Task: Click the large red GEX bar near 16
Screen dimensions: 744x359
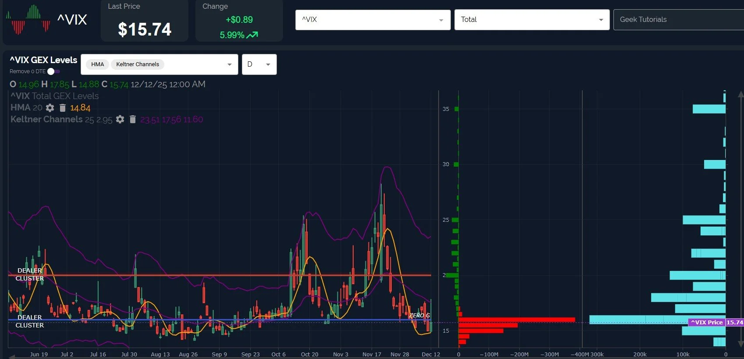Action: [x=517, y=320]
